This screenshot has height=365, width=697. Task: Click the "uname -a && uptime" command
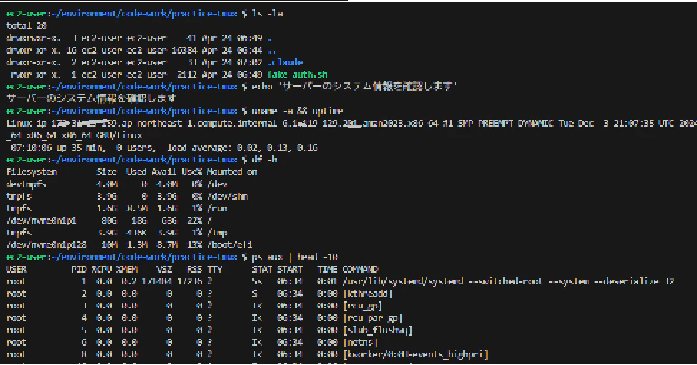pyautogui.click(x=298, y=111)
